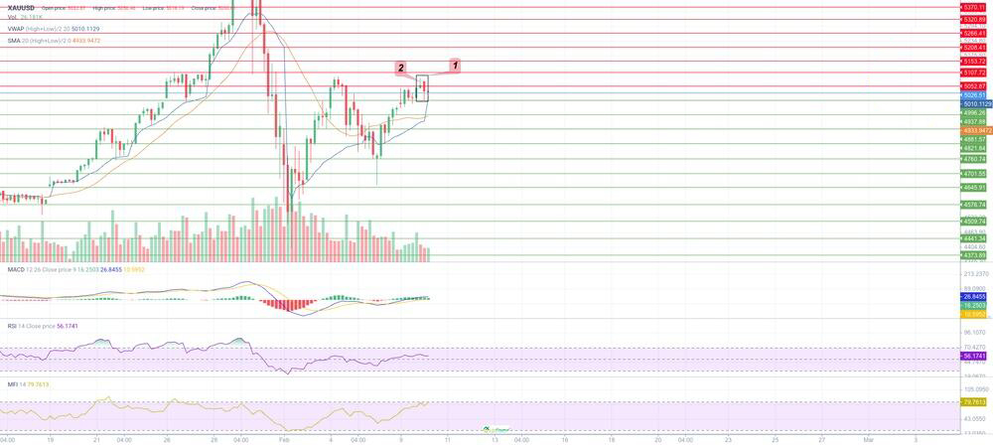Click the green 4760.74 support price tag
993x446 pixels.
pyautogui.click(x=973, y=159)
